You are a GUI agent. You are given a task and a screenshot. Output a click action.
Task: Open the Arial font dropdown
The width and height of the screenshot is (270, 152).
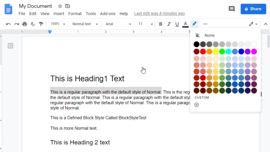[x=118, y=24]
